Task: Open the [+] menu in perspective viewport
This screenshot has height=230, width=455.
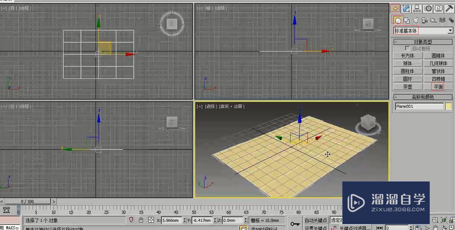Action: coord(200,106)
